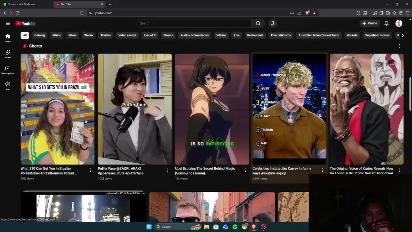Open the Puffer face short thumbnail
Viewport: 412px width, 232px height.
tap(135, 109)
